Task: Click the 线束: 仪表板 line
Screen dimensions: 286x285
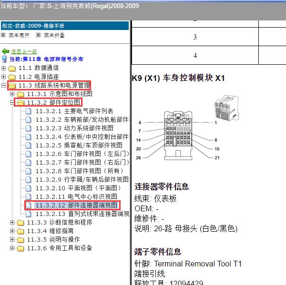Action: tap(155, 198)
